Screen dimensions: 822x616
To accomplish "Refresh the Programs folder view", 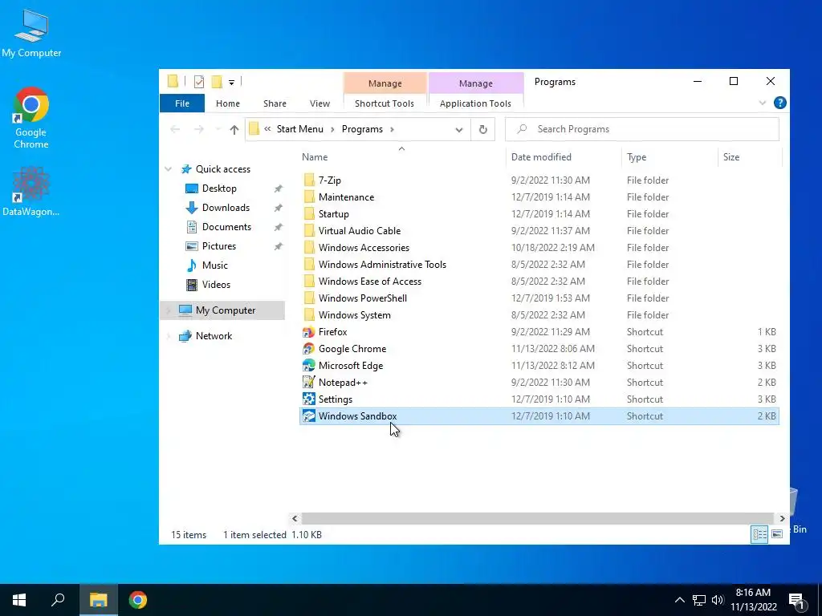I will tap(482, 129).
